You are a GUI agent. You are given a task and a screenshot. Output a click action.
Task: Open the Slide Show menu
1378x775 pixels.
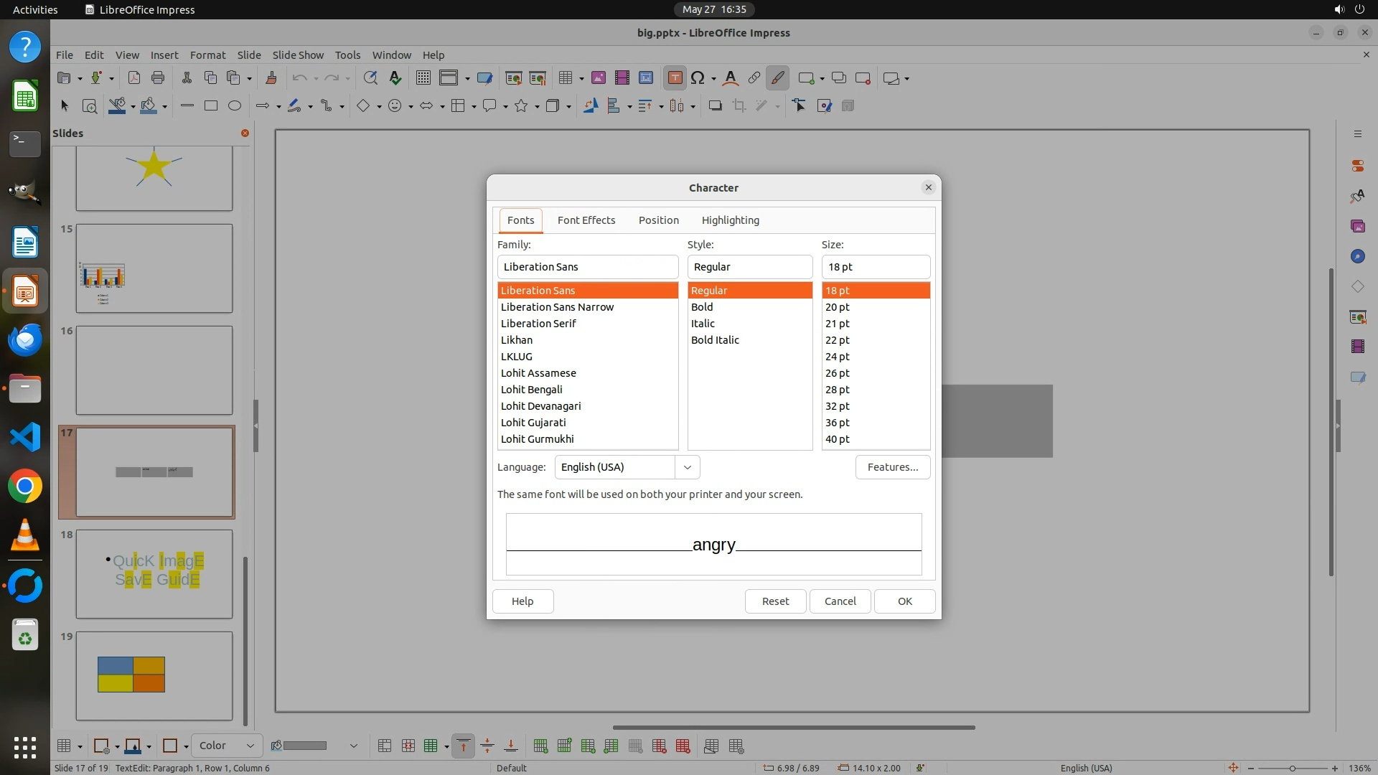tap(297, 55)
